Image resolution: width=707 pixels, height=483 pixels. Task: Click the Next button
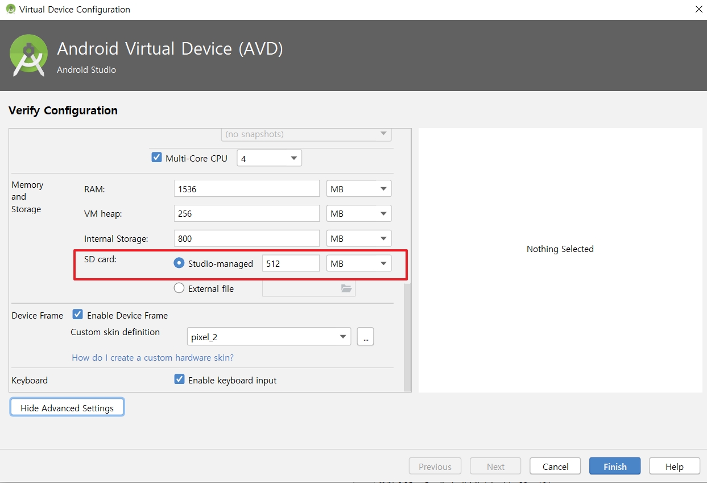[495, 467]
